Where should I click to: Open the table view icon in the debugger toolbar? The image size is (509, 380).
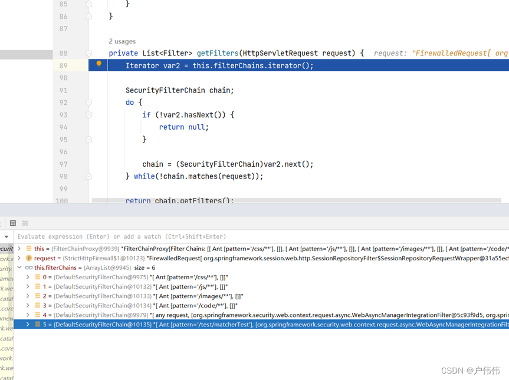[13, 223]
